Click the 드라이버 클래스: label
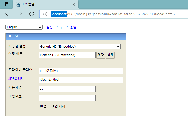The width and height of the screenshot is (188, 121). tap(21, 70)
